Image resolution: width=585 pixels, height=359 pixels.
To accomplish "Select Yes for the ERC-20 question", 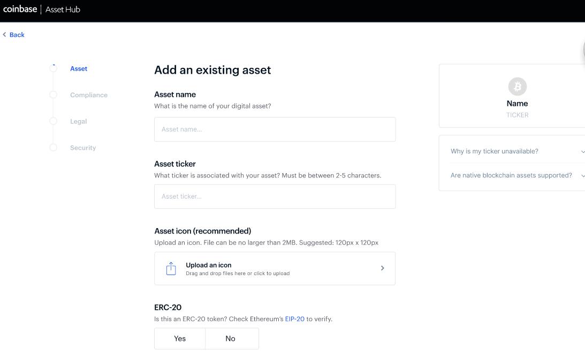I will tap(179, 338).
